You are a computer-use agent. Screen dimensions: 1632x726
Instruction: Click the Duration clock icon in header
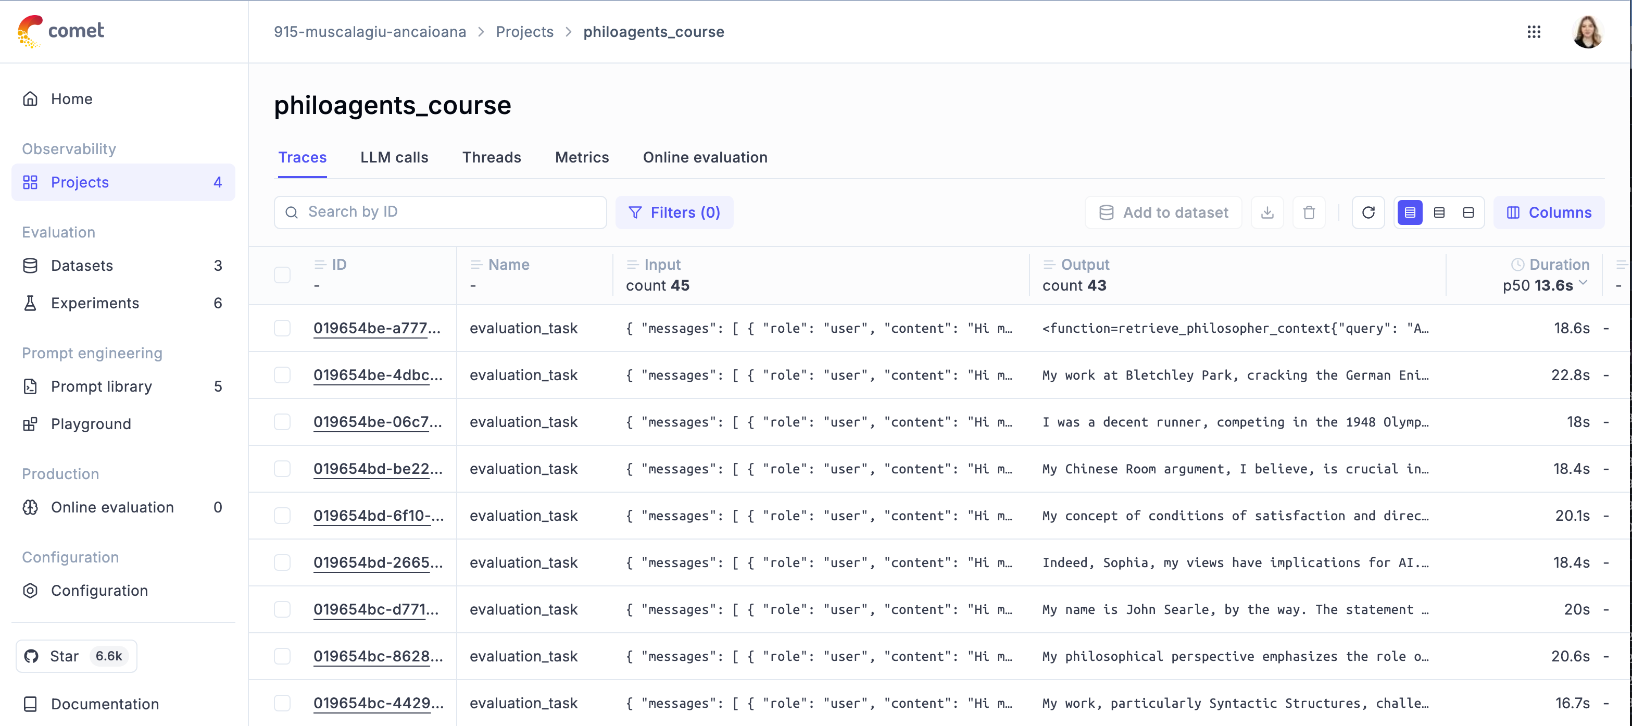pyautogui.click(x=1517, y=265)
